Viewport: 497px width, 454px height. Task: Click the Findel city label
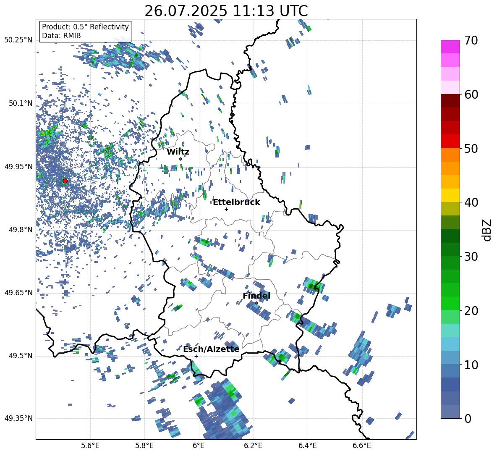256,296
